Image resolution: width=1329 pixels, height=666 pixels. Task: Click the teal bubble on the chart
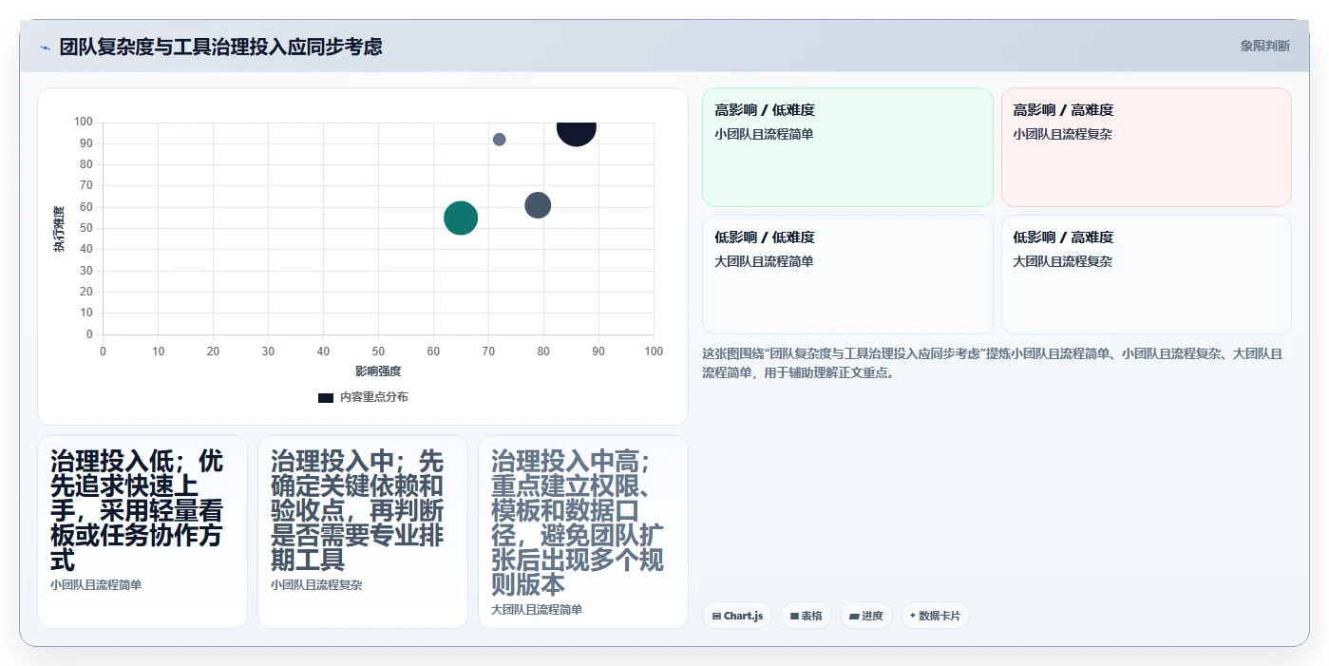click(461, 218)
